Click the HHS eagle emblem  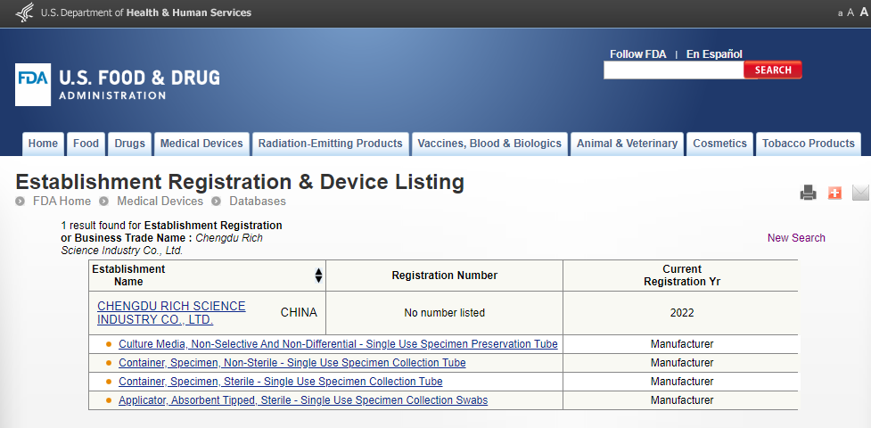(x=25, y=12)
